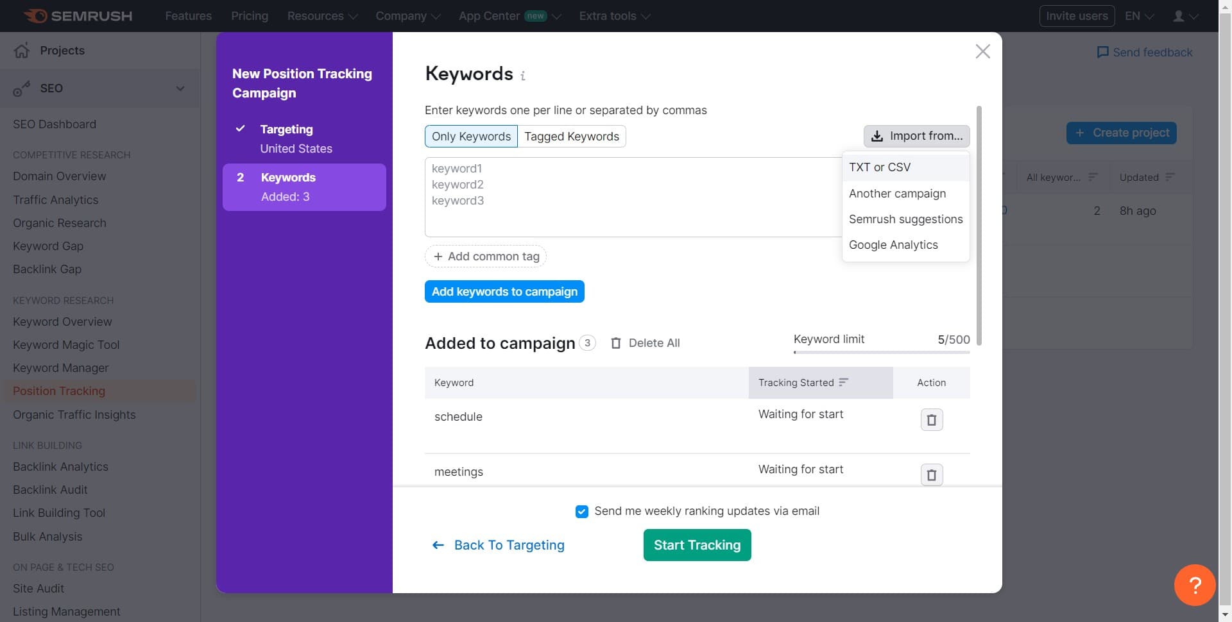Open the help question mark bubble
Image resolution: width=1232 pixels, height=622 pixels.
coord(1194,585)
